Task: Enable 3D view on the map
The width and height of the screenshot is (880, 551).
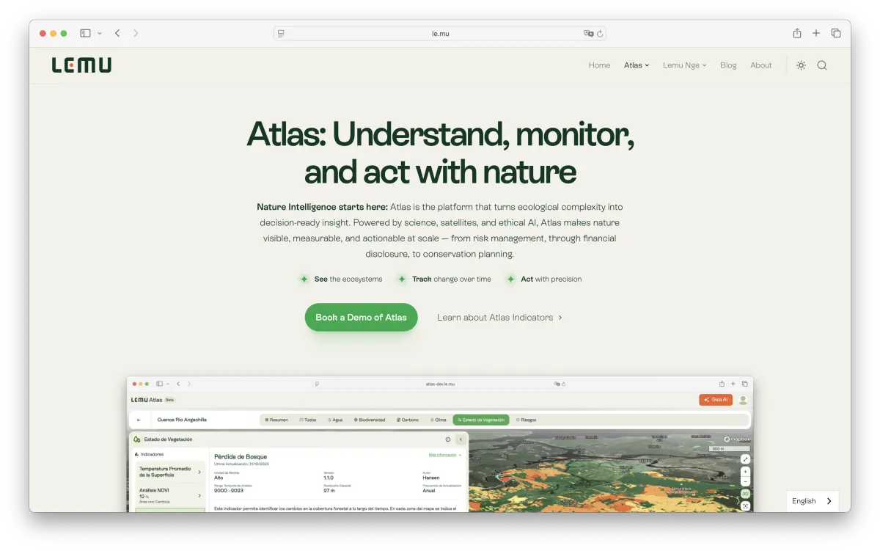Action: pos(745,494)
